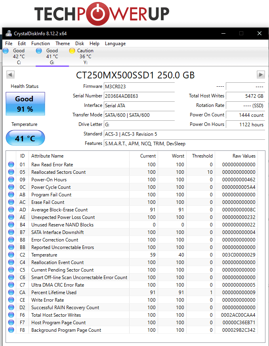Go to previous disk with left arrow
Viewport: 269px width, 346px height.
(x=10, y=74)
